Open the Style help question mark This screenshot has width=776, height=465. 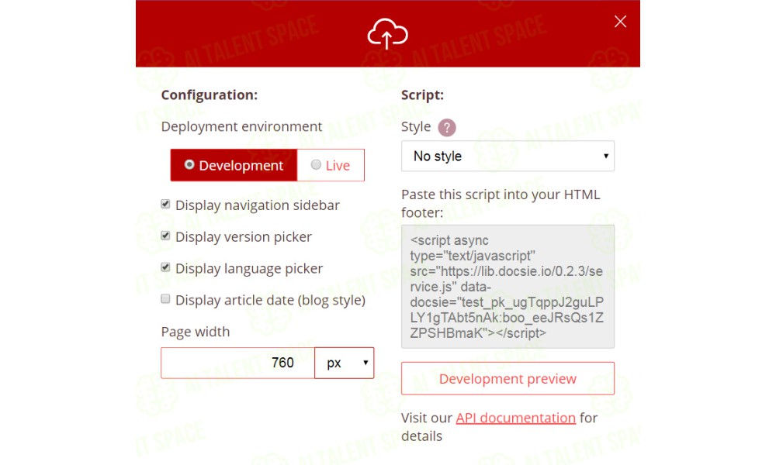pyautogui.click(x=446, y=128)
